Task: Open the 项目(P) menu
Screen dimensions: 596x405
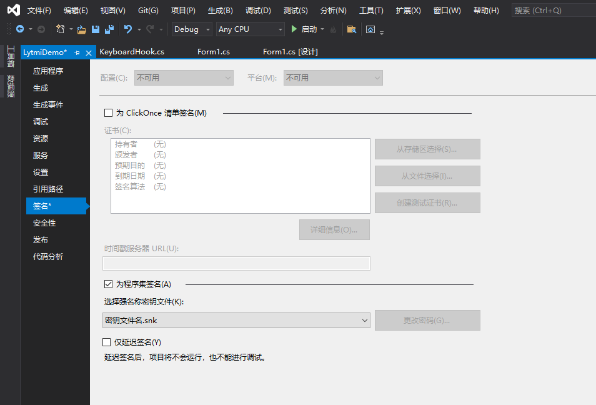Action: click(183, 10)
